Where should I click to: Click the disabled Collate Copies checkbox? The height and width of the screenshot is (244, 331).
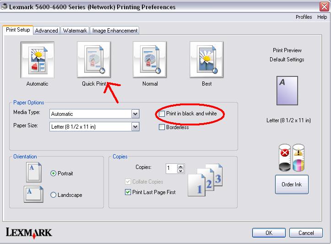128,182
